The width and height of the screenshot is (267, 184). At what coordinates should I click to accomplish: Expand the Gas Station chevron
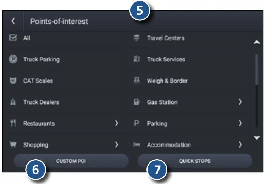point(240,102)
